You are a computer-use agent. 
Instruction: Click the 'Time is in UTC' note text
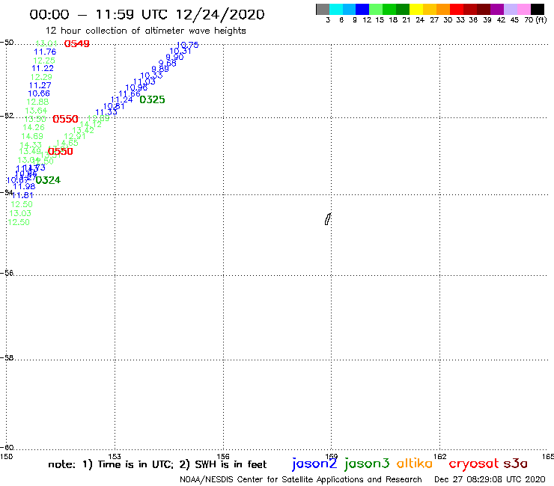click(x=136, y=464)
